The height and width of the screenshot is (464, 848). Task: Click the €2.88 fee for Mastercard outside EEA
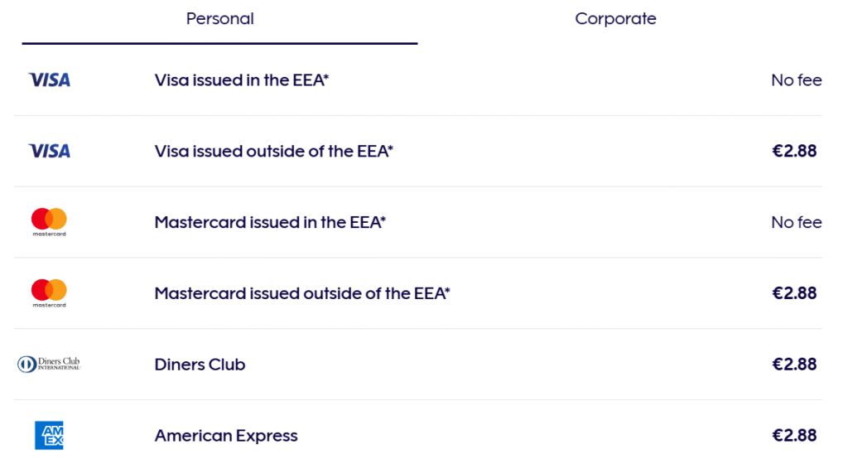coord(794,293)
